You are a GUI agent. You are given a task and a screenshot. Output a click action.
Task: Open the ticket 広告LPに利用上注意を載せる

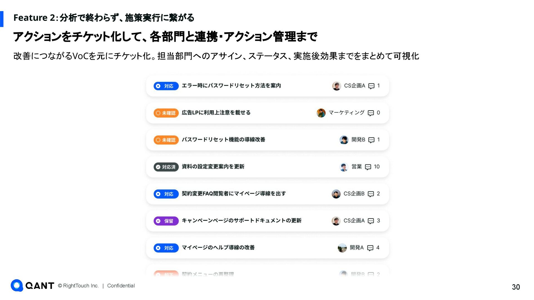pyautogui.click(x=216, y=113)
